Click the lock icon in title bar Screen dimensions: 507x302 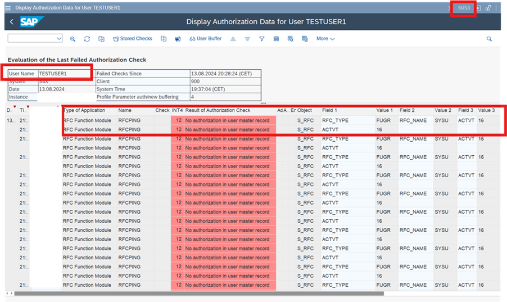[488, 8]
